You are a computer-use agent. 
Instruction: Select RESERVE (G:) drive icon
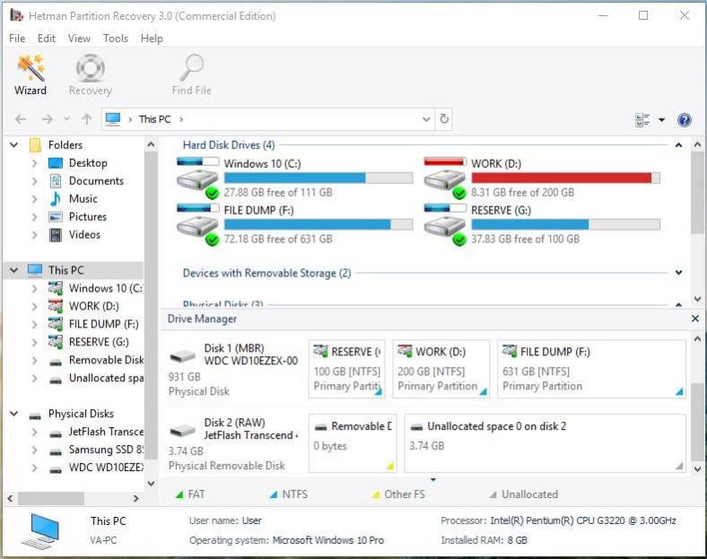click(x=445, y=225)
